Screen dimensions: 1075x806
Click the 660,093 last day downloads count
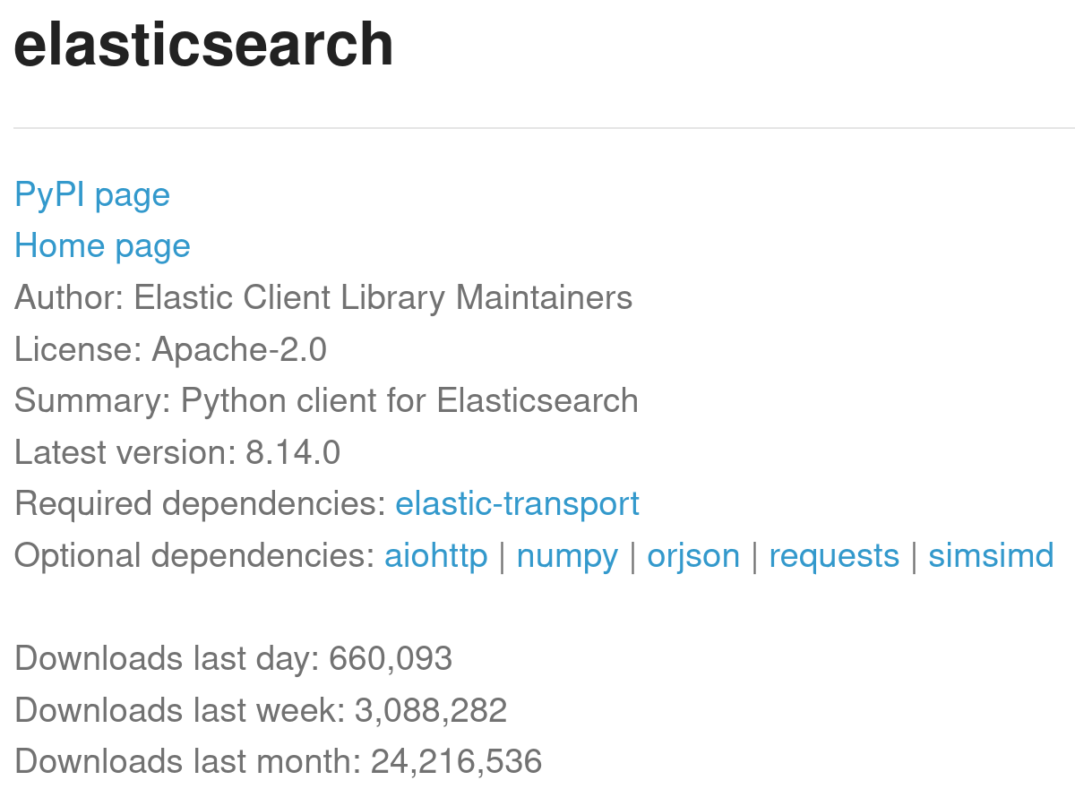click(x=391, y=659)
